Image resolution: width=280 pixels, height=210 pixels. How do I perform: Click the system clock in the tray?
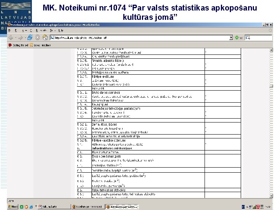[x=268, y=207]
